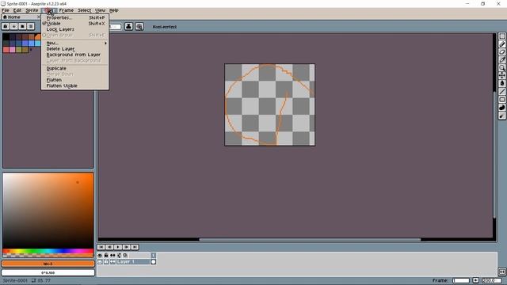This screenshot has width=507, height=285.
Task: Toggle continuous cels in timeline header
Action: [112, 255]
